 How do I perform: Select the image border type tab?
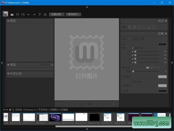pos(142,39)
